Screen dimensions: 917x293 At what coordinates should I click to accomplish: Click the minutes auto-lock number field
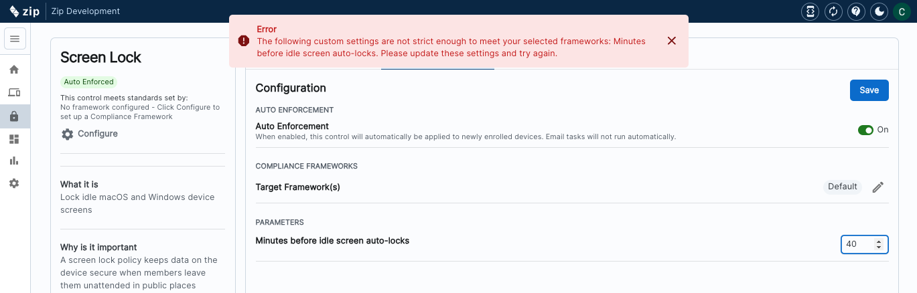[857, 244]
